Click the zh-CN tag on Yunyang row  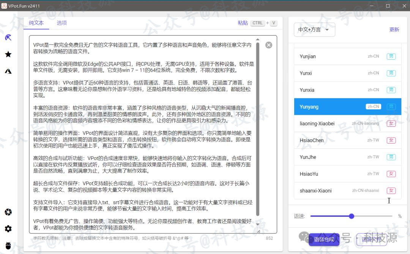point(373,106)
